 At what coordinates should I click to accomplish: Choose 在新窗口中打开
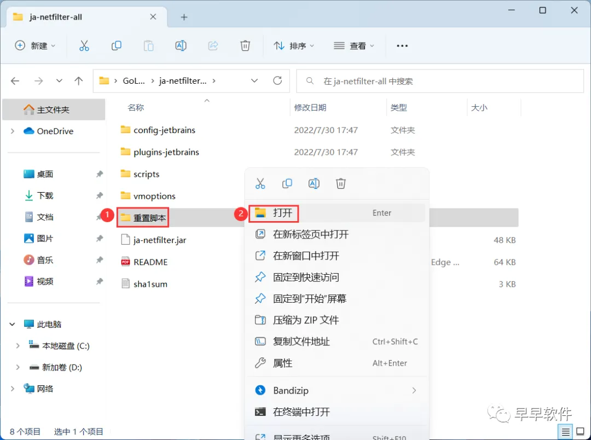tap(337, 256)
